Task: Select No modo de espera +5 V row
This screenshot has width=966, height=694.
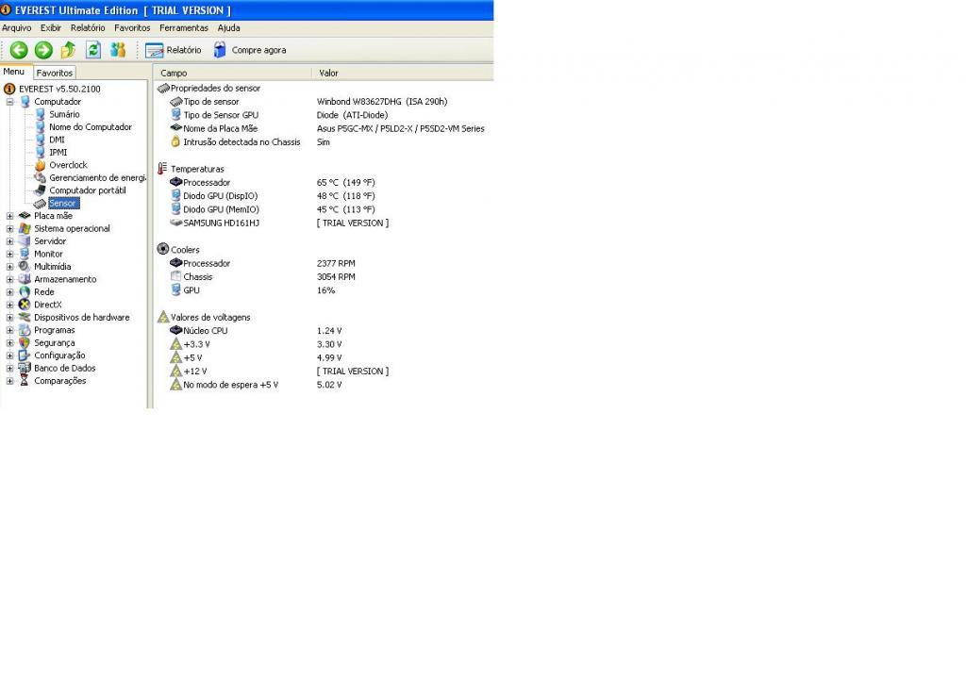Action: [324, 385]
